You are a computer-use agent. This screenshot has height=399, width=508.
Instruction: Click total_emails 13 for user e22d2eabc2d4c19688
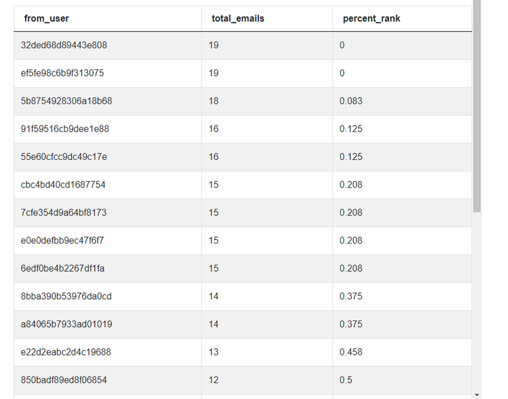[214, 351]
